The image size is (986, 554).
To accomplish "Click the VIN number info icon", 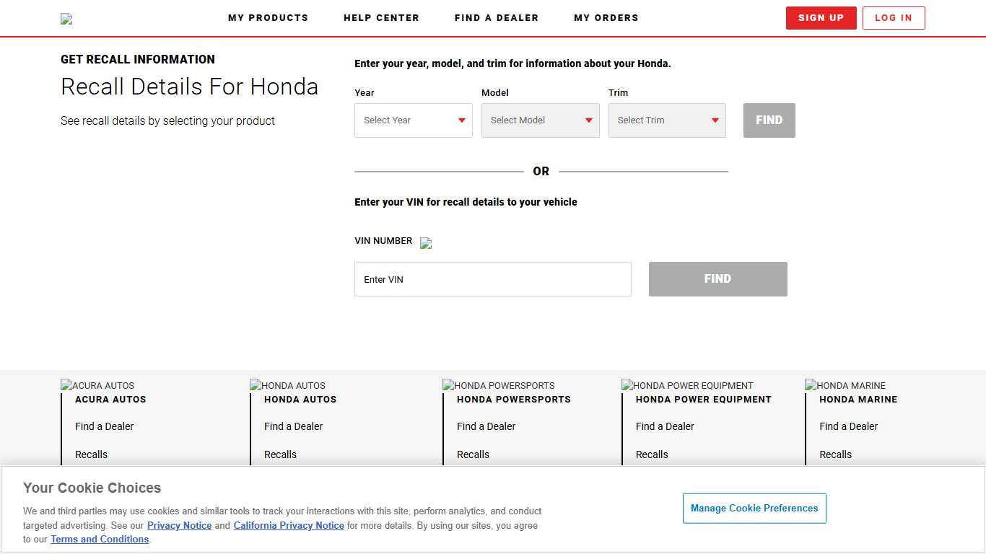I will pos(426,243).
